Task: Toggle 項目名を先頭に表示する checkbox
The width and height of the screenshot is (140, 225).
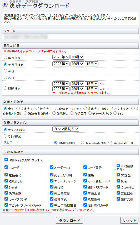Action: click(x=6, y=160)
